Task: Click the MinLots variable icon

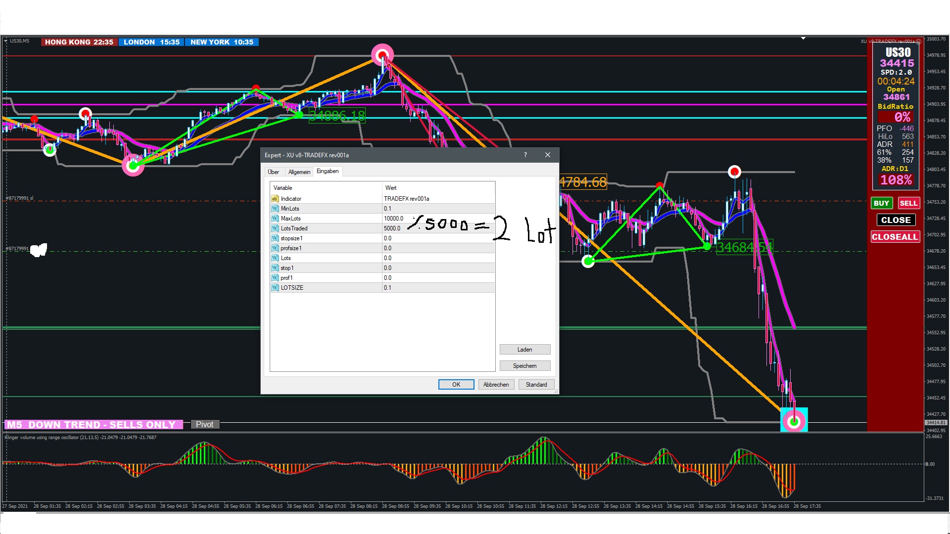Action: pos(275,209)
